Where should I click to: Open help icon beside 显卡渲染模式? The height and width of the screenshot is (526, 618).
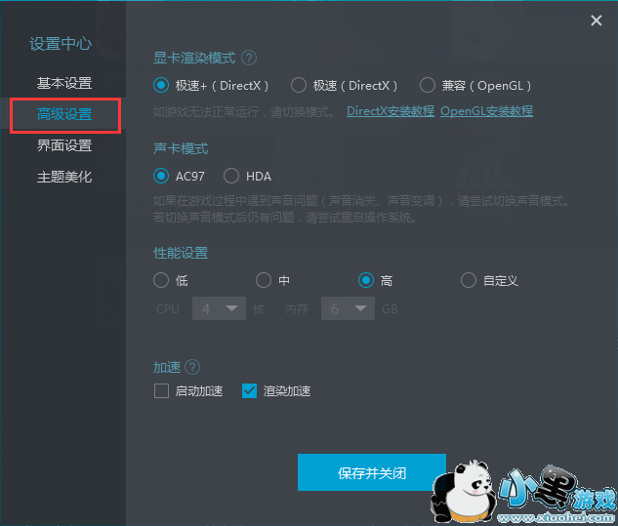click(249, 58)
